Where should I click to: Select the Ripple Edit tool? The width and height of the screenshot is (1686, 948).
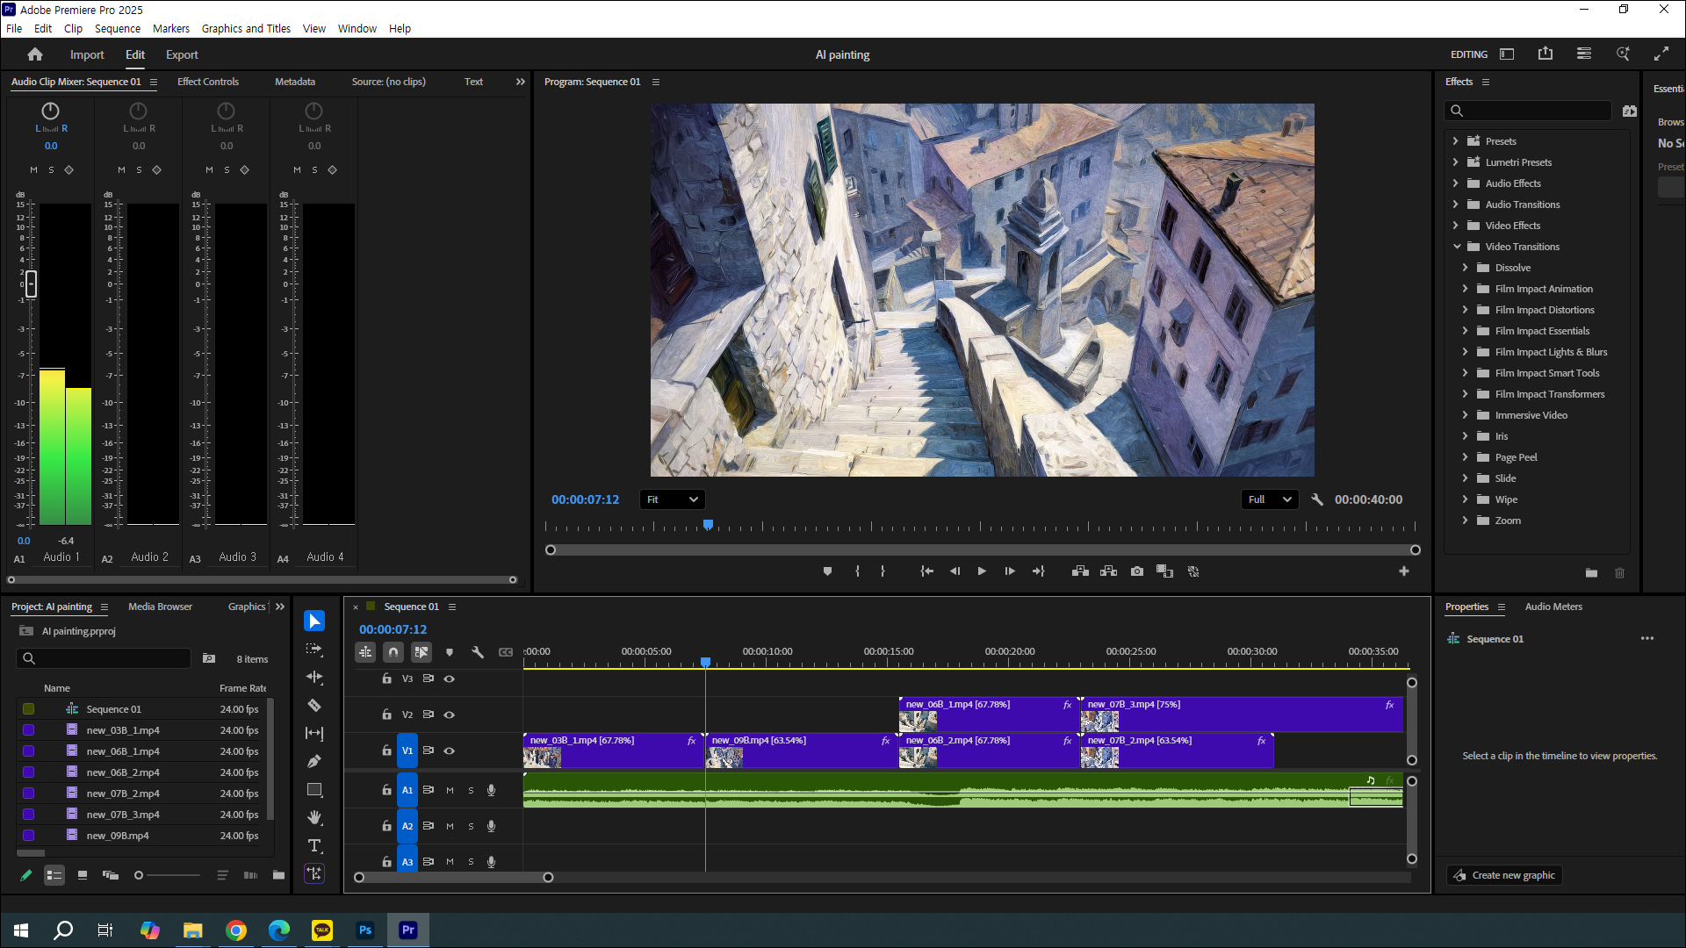click(x=314, y=677)
